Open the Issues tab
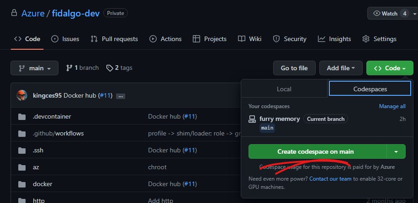The width and height of the screenshot is (418, 203). 65,39
